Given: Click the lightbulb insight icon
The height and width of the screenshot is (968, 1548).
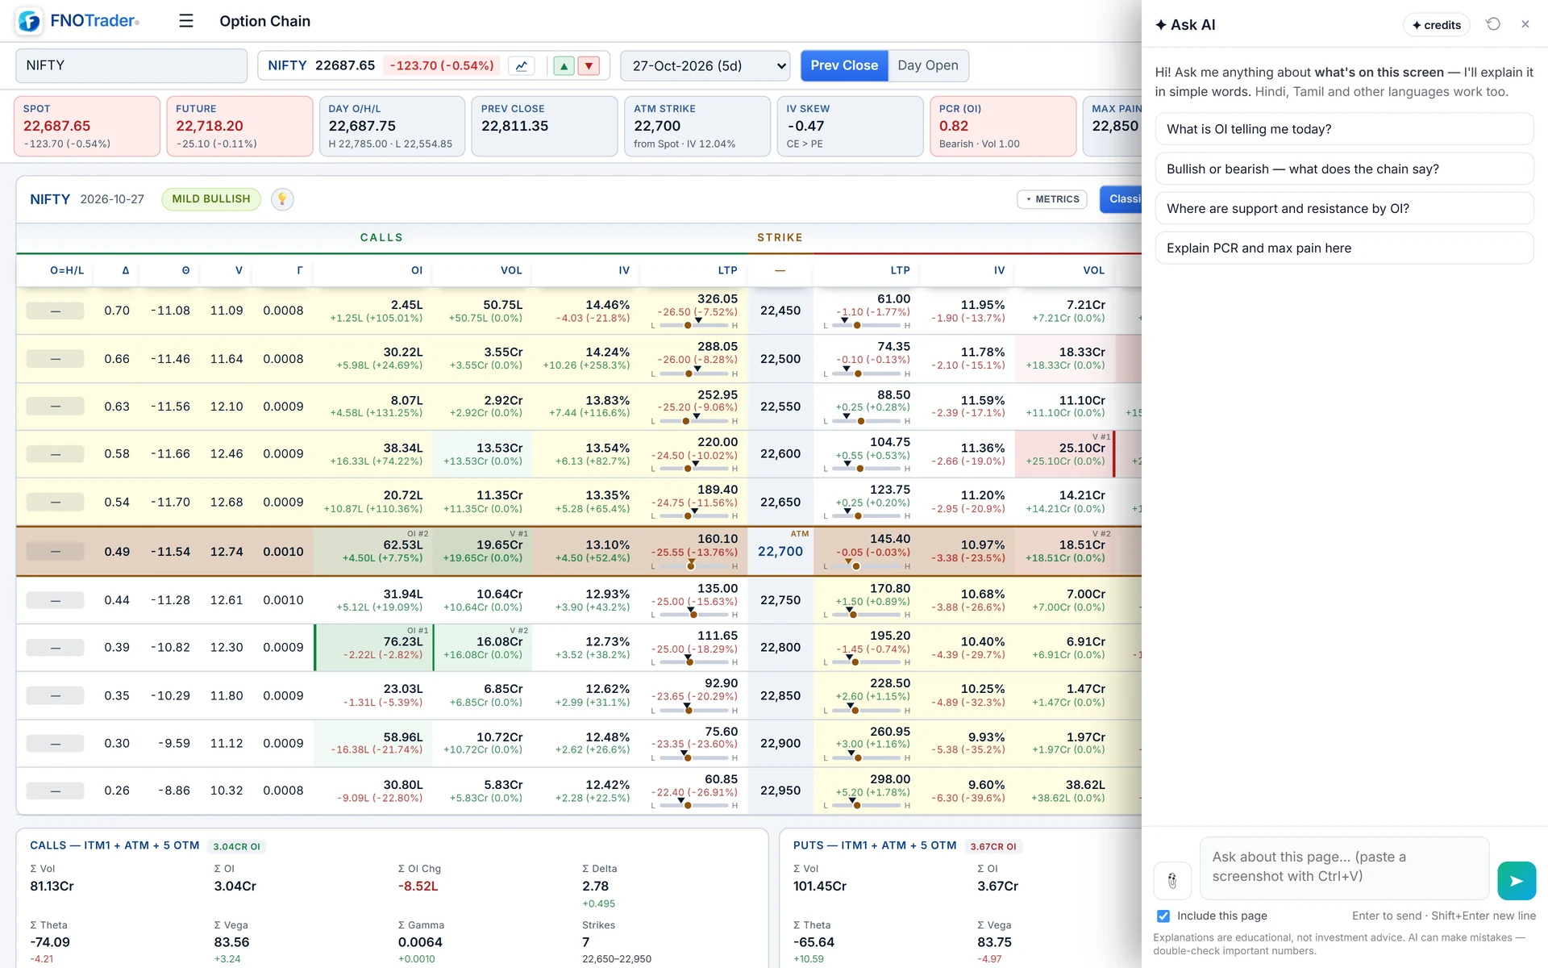Looking at the screenshot, I should coord(282,199).
